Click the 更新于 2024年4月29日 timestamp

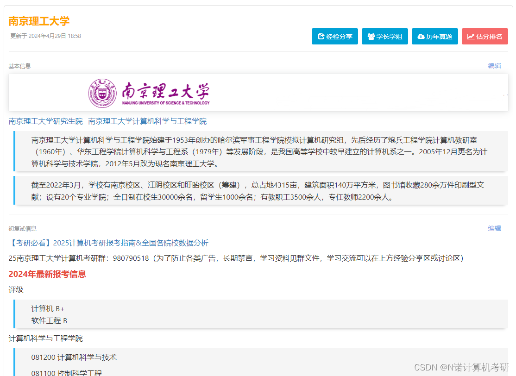click(x=45, y=36)
